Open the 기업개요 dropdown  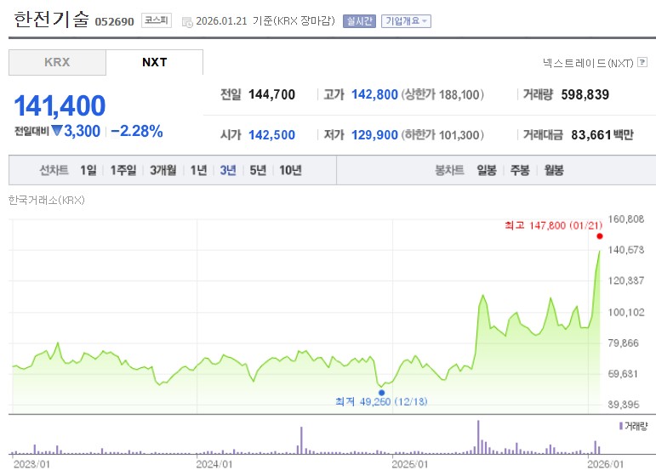point(406,21)
